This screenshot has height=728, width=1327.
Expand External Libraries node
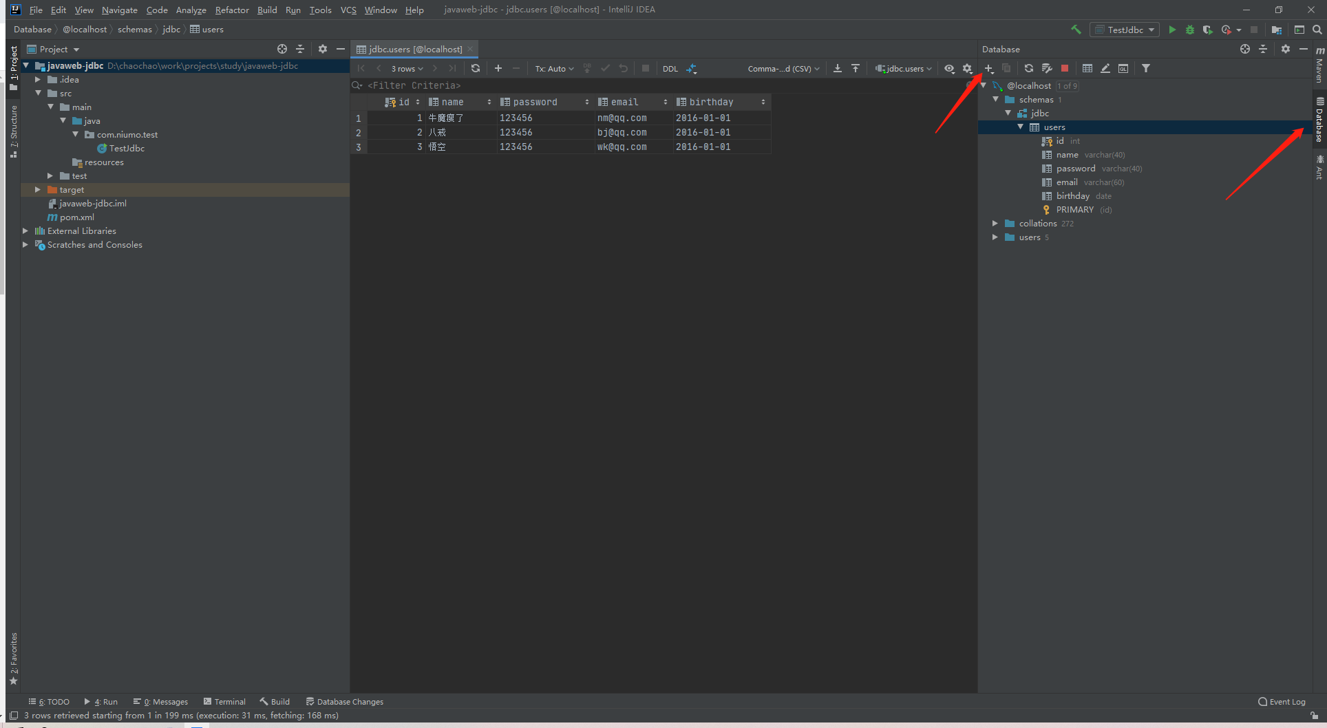(x=25, y=231)
